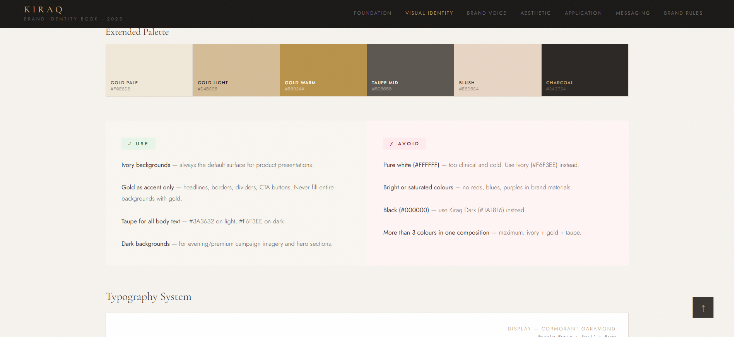The width and height of the screenshot is (735, 337).
Task: Select the Charcoal swatch
Action: coord(585,70)
